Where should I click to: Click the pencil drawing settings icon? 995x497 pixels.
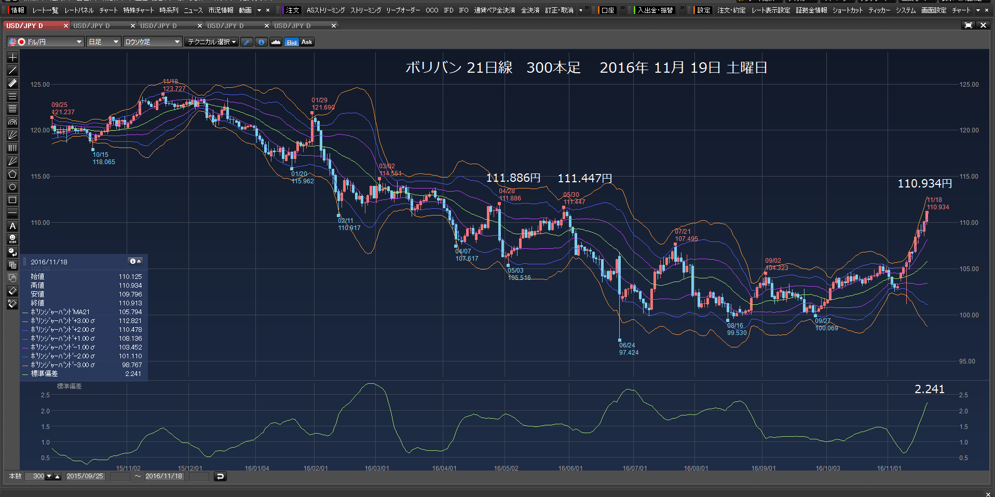tap(247, 42)
